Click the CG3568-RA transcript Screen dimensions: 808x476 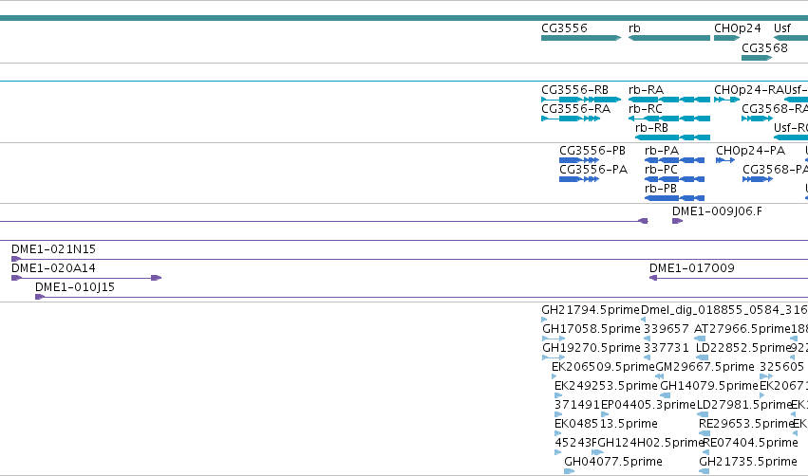coord(757,119)
